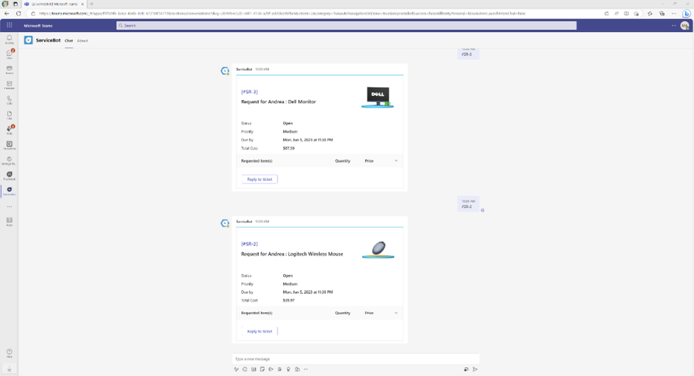Open more compose options ellipsis
This screenshot has height=376, width=694.
click(306, 369)
